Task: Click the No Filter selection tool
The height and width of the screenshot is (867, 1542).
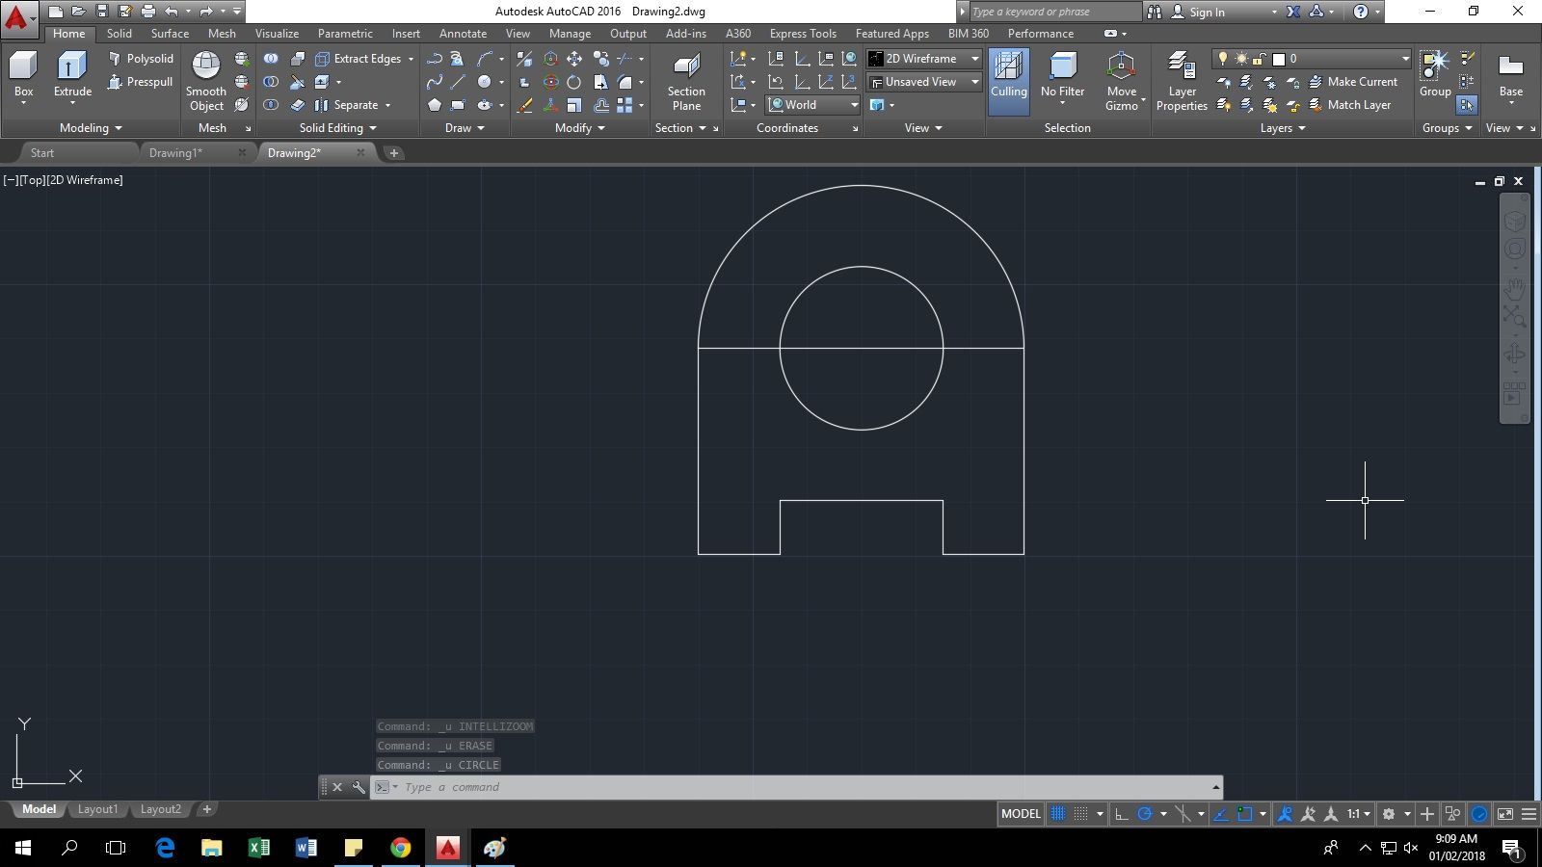Action: (x=1062, y=76)
